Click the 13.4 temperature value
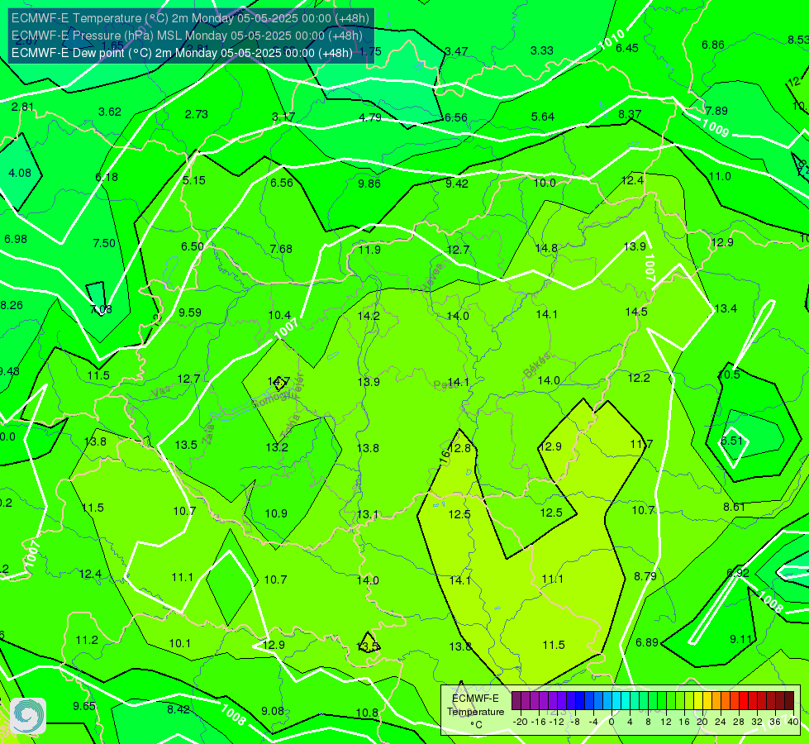The width and height of the screenshot is (809, 744). pos(726,308)
